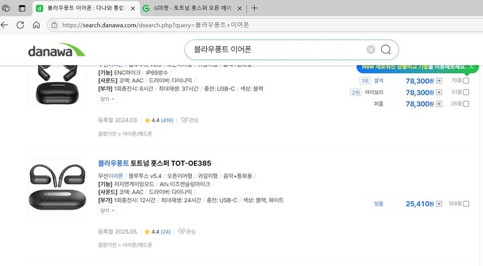This screenshot has width=483, height=266.
Task: Go back to the previous page
Action: (x=4, y=25)
